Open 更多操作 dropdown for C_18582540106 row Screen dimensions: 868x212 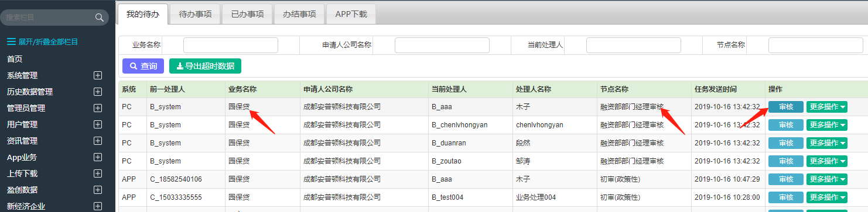[x=827, y=179]
